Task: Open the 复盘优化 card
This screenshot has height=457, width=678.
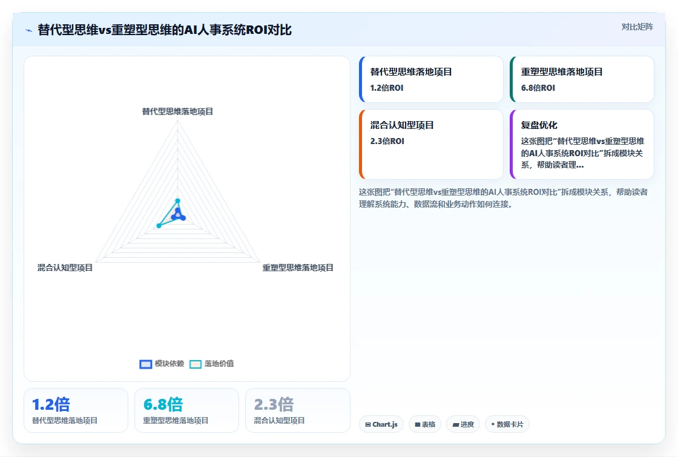Action: coord(582,144)
